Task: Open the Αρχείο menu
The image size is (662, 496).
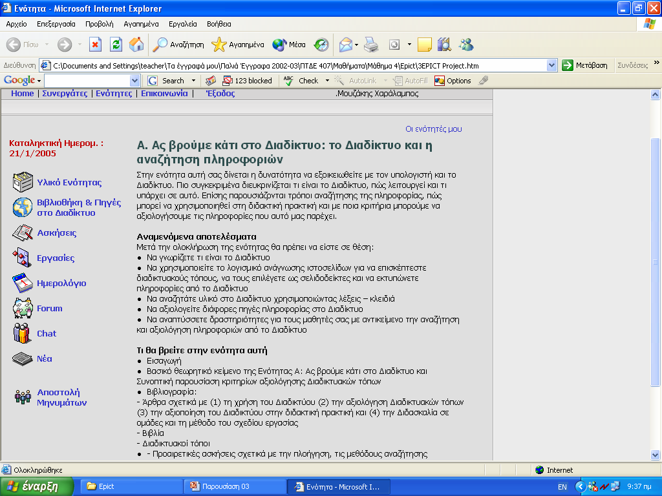Action: click(x=16, y=24)
